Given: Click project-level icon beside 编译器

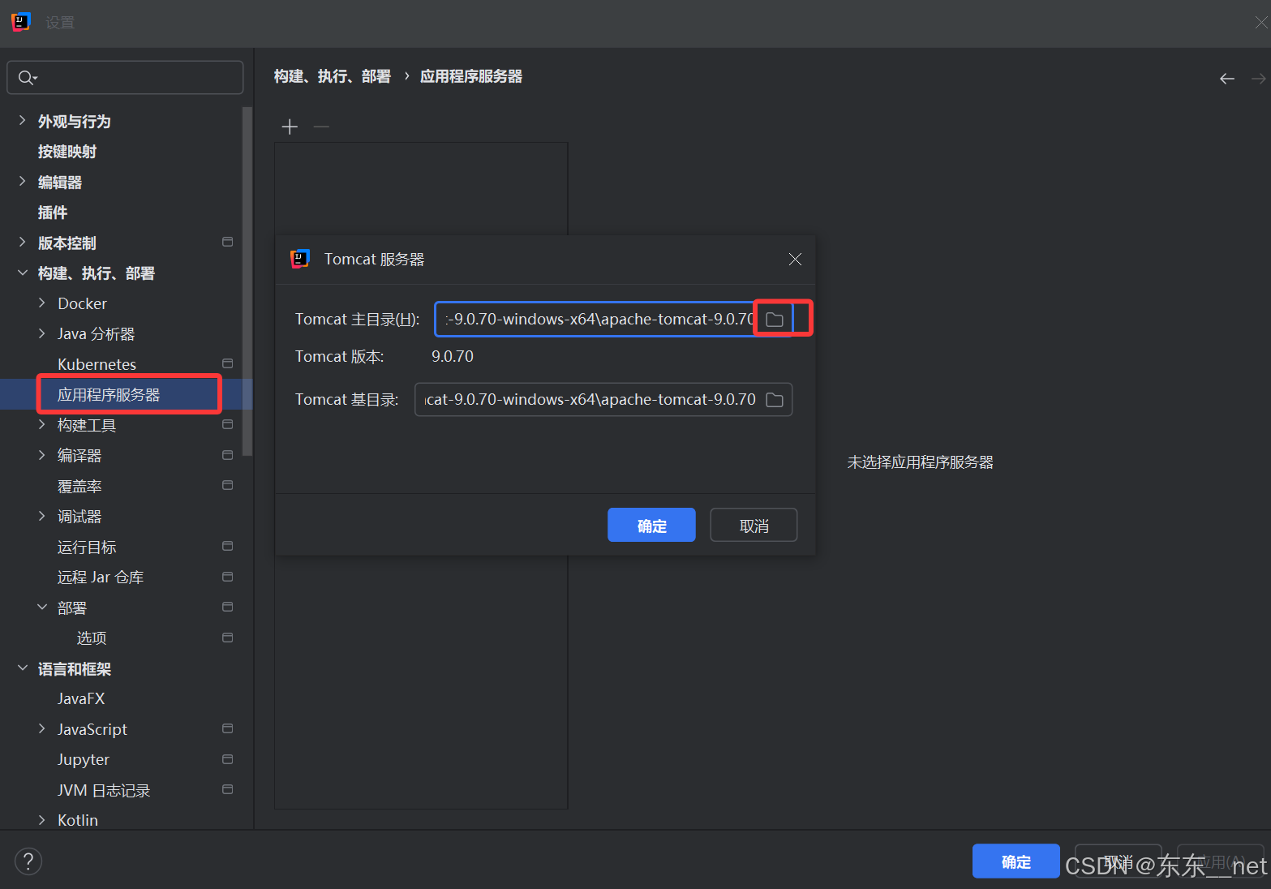Looking at the screenshot, I should coord(228,455).
